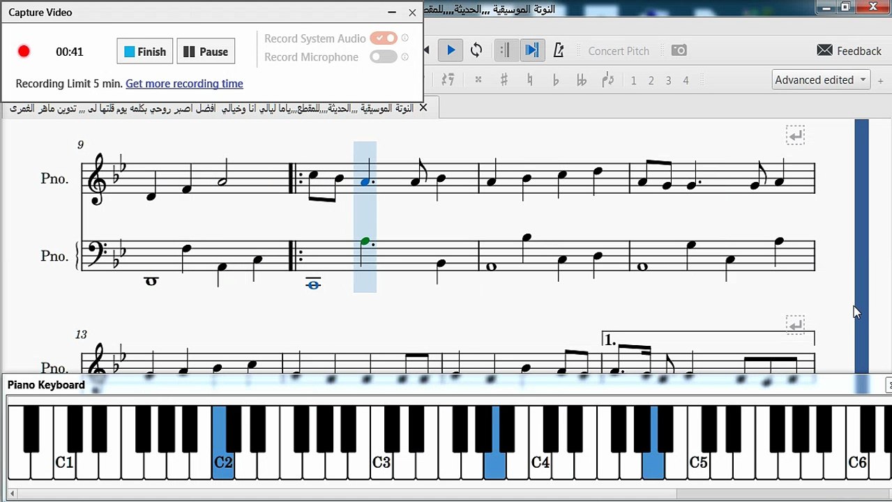Open the image capture camera tool
The height and width of the screenshot is (502, 892).
(x=679, y=50)
